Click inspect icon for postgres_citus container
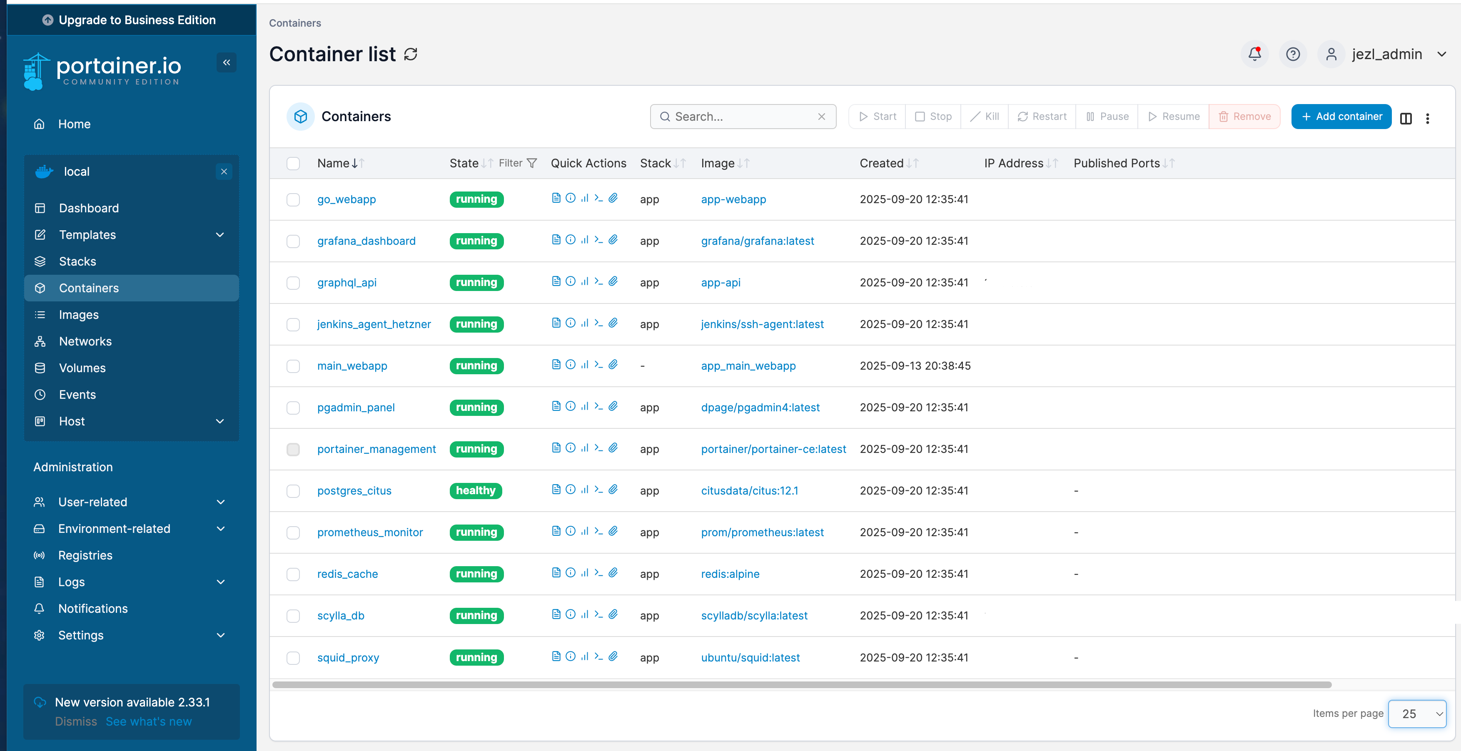1461x751 pixels. click(571, 489)
